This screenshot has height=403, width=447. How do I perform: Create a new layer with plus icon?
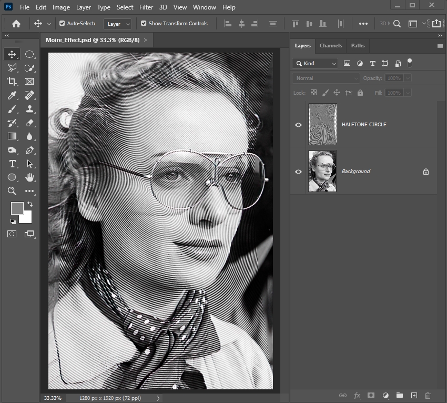click(x=414, y=395)
